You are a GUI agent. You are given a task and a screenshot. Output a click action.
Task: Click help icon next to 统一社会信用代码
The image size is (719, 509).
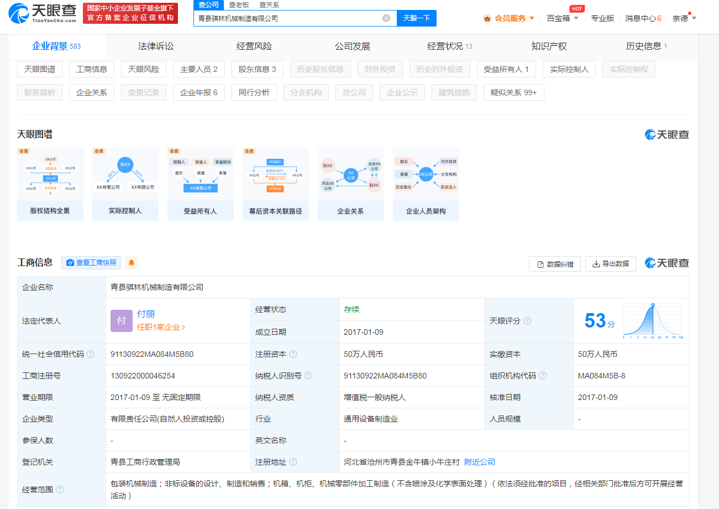pyautogui.click(x=91, y=354)
